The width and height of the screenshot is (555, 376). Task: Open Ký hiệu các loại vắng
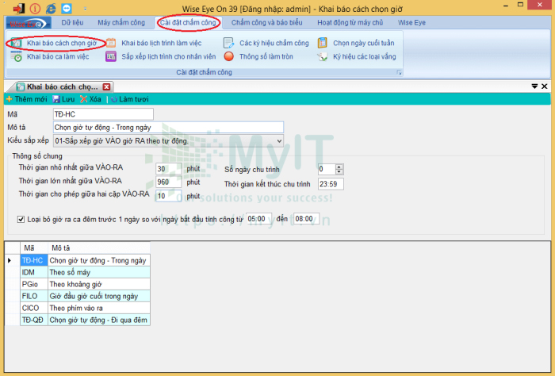coord(365,56)
